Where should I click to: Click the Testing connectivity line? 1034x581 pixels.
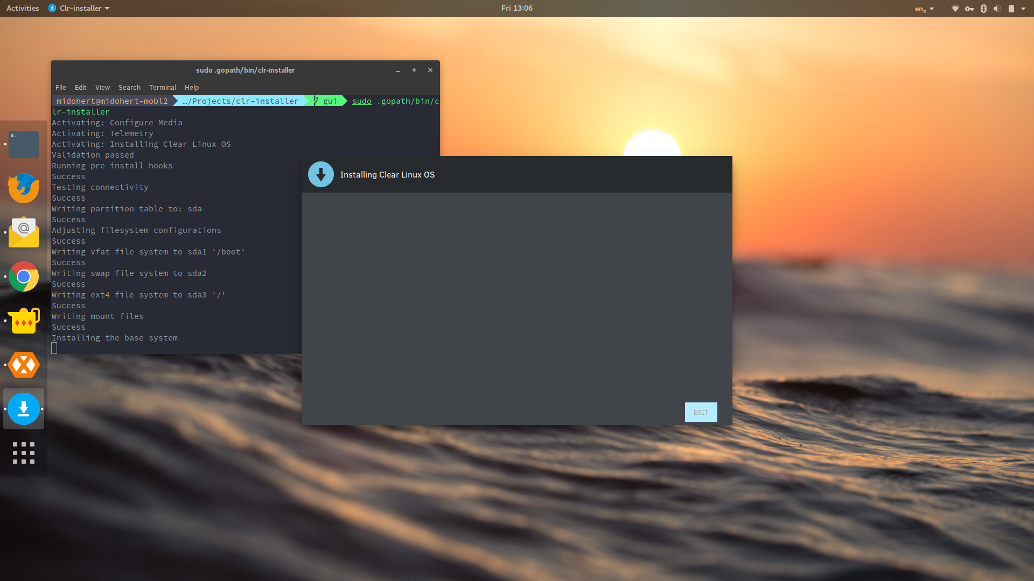coord(100,187)
